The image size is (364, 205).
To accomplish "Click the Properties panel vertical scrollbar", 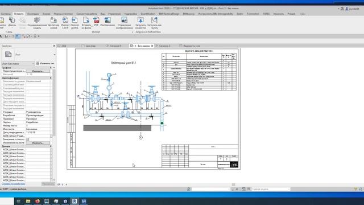I will coord(54,102).
